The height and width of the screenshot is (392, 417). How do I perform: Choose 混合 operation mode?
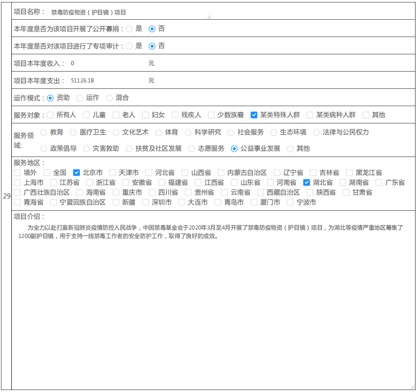pos(109,98)
